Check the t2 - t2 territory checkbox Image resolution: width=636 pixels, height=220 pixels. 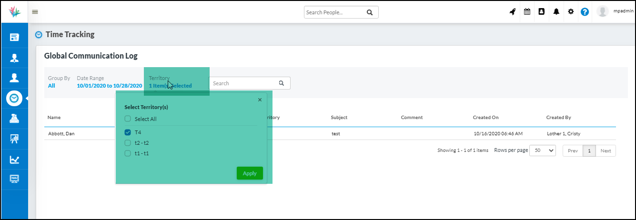[128, 143]
